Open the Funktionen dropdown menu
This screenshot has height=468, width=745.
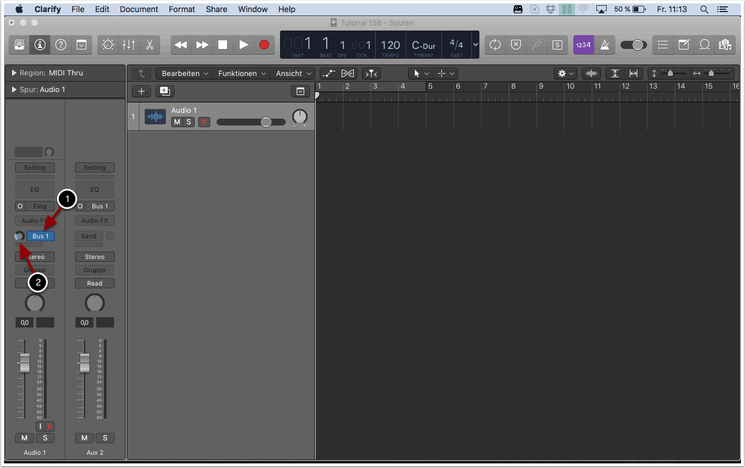(241, 74)
